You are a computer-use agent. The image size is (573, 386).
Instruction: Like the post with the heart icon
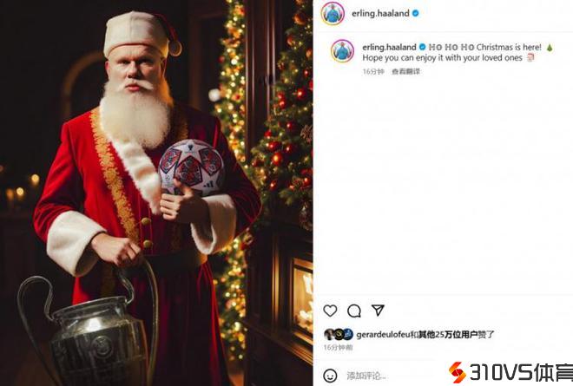click(330, 311)
